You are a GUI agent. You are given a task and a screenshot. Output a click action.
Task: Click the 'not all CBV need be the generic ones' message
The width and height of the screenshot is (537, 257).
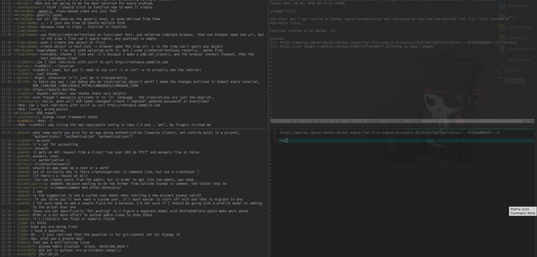(98, 19)
